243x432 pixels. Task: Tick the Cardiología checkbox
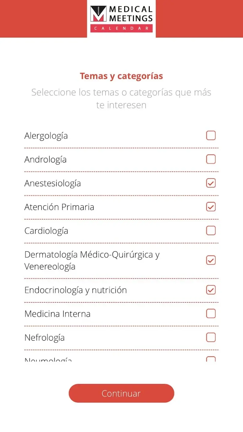(x=211, y=230)
